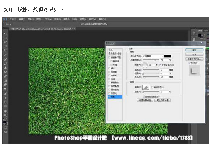Viewport: 211px width, 144px height.
Task: Click the 取消 (Cancel) button
Action: 194,54
